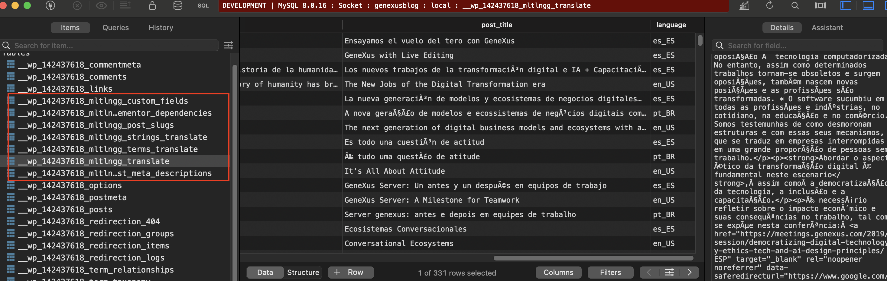This screenshot has width=887, height=281.
Task: Click the disconnect X circle icon
Action: pyautogui.click(x=77, y=5)
